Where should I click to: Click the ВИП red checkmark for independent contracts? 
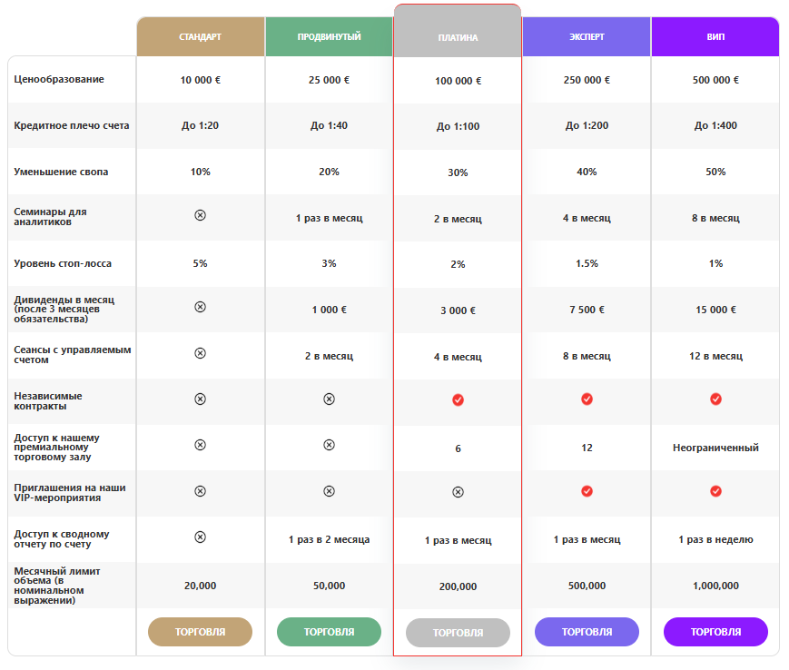click(715, 399)
